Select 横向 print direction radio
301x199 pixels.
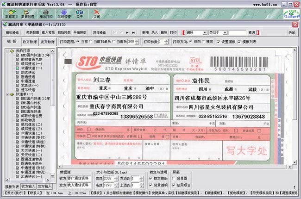click(x=203, y=42)
